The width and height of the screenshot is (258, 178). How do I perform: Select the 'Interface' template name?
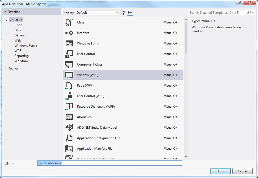click(x=83, y=33)
